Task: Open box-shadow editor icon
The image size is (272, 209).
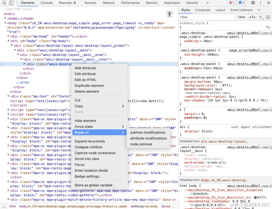Action: pos(209,100)
